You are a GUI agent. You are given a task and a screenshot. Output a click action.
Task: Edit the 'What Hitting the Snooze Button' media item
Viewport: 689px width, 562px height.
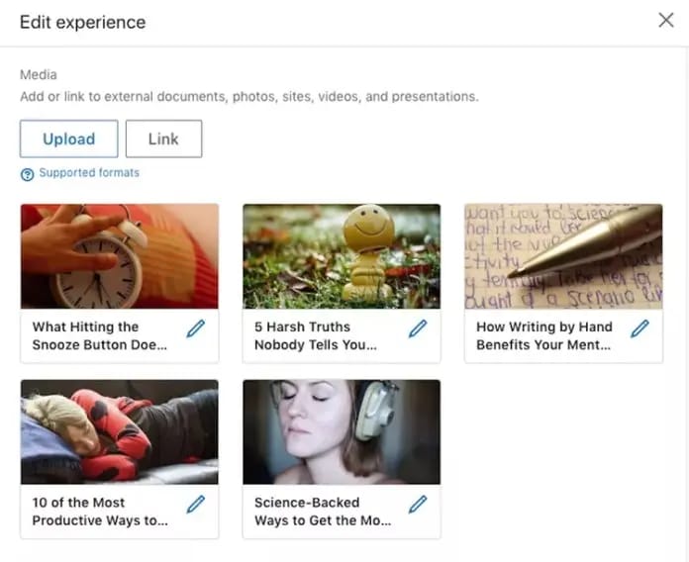[x=196, y=328]
